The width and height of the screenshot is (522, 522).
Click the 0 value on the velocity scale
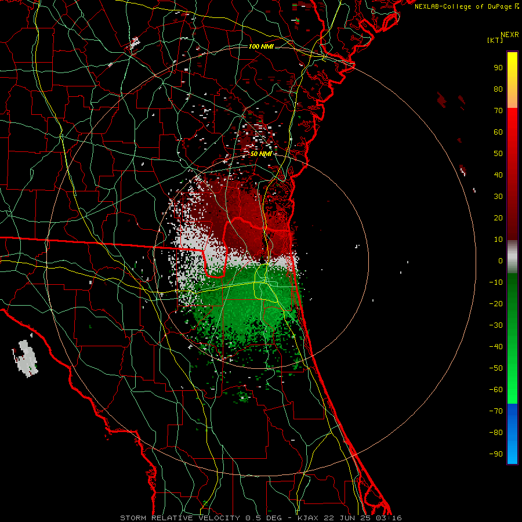501,260
